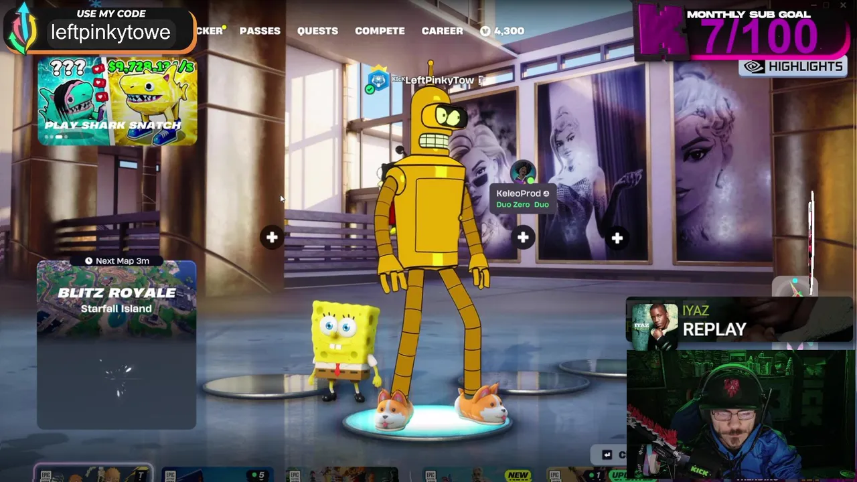Open the Quests tab
857x482 pixels.
[317, 31]
